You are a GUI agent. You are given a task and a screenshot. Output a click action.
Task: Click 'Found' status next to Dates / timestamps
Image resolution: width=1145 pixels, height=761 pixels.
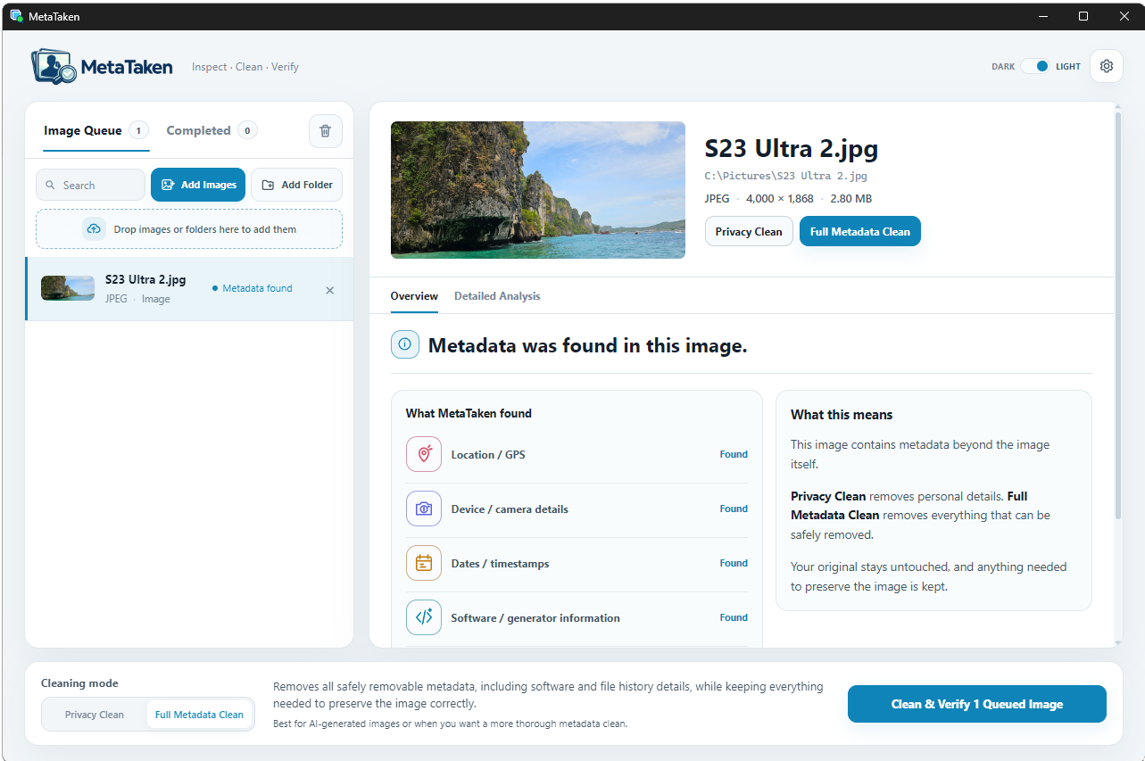tap(734, 563)
